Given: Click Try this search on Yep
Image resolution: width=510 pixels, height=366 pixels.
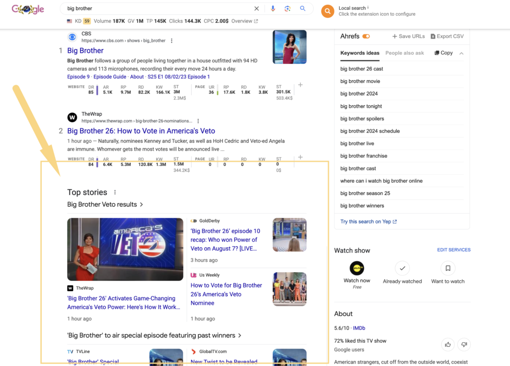Looking at the screenshot, I should [x=368, y=221].
